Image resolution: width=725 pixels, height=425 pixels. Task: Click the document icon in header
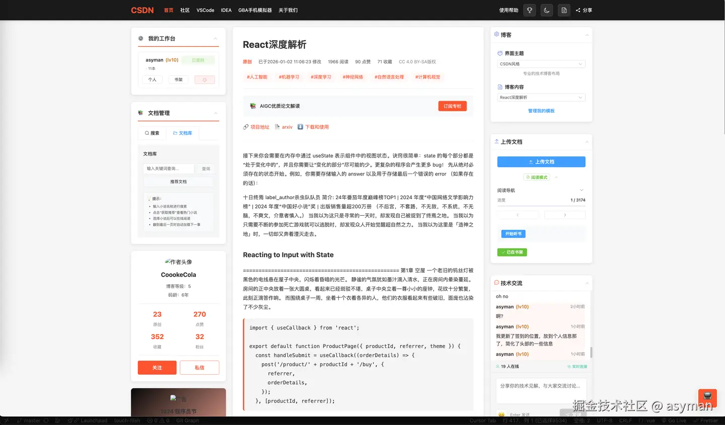pyautogui.click(x=564, y=10)
